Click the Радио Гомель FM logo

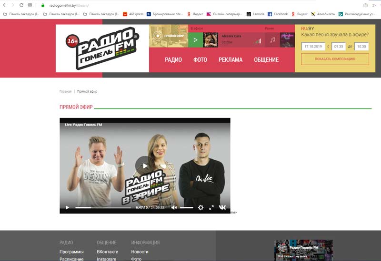pos(102,48)
